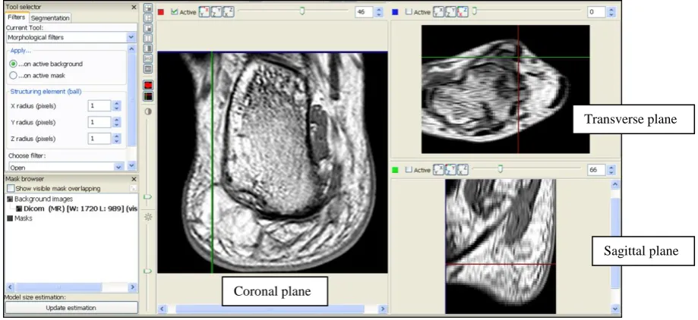
Task: Enable Active checkbox of the blue view
Action: click(x=409, y=12)
